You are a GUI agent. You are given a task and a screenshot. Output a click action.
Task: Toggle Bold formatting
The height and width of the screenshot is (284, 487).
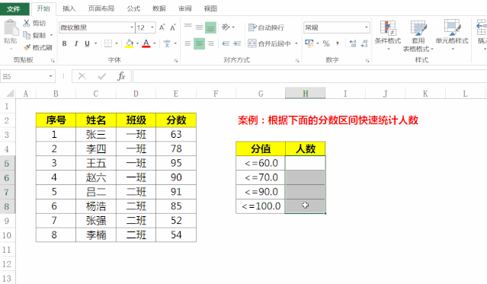click(x=64, y=43)
